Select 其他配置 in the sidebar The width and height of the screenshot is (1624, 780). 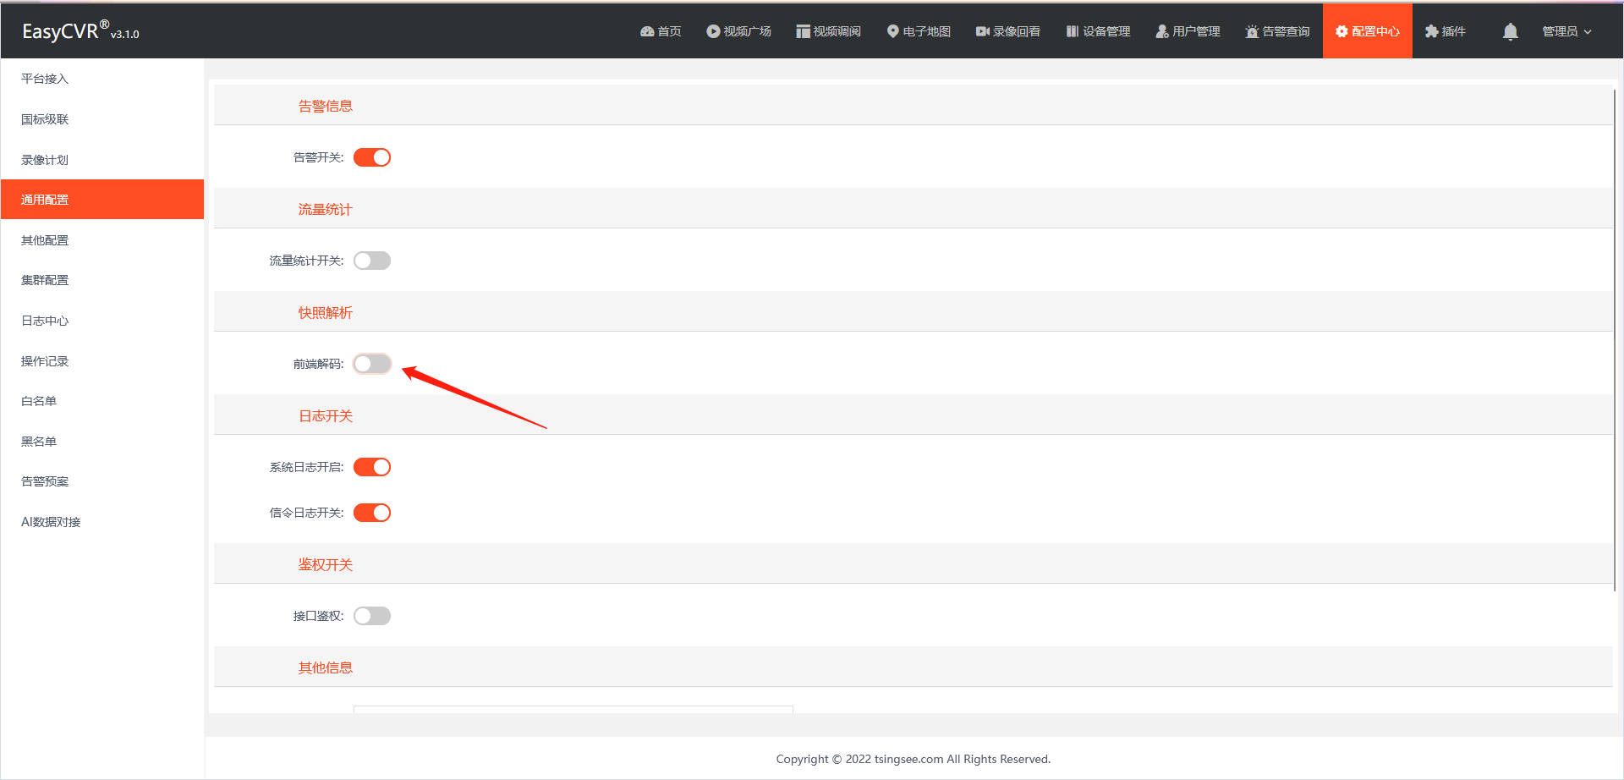point(102,240)
